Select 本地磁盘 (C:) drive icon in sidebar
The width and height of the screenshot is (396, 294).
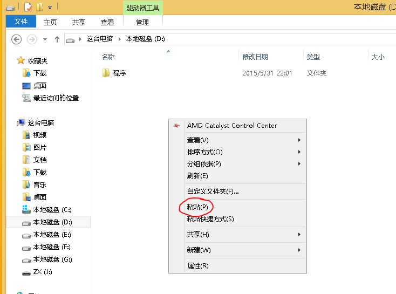point(26,209)
